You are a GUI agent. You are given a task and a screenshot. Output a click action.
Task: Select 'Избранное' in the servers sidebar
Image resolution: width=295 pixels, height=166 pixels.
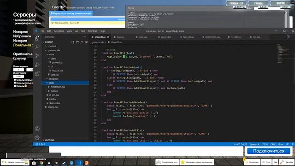click(x=22, y=36)
